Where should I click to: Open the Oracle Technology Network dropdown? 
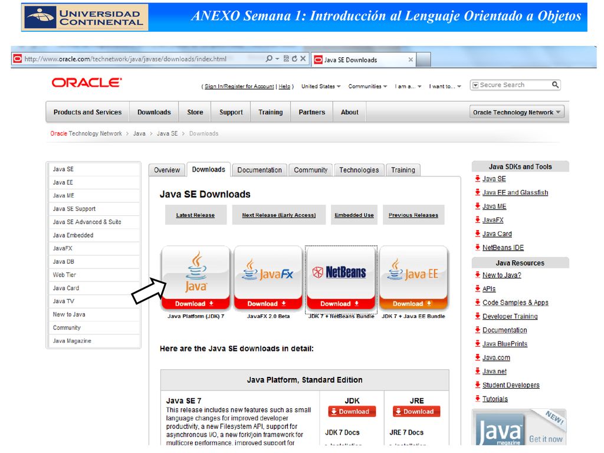coord(517,112)
